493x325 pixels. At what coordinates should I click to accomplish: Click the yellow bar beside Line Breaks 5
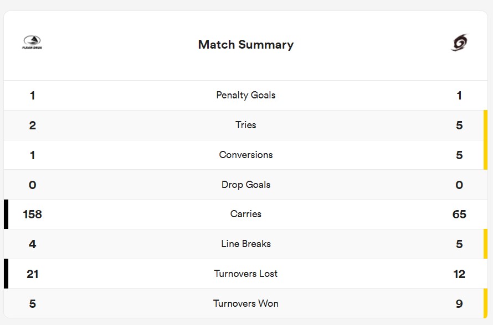[486, 244]
